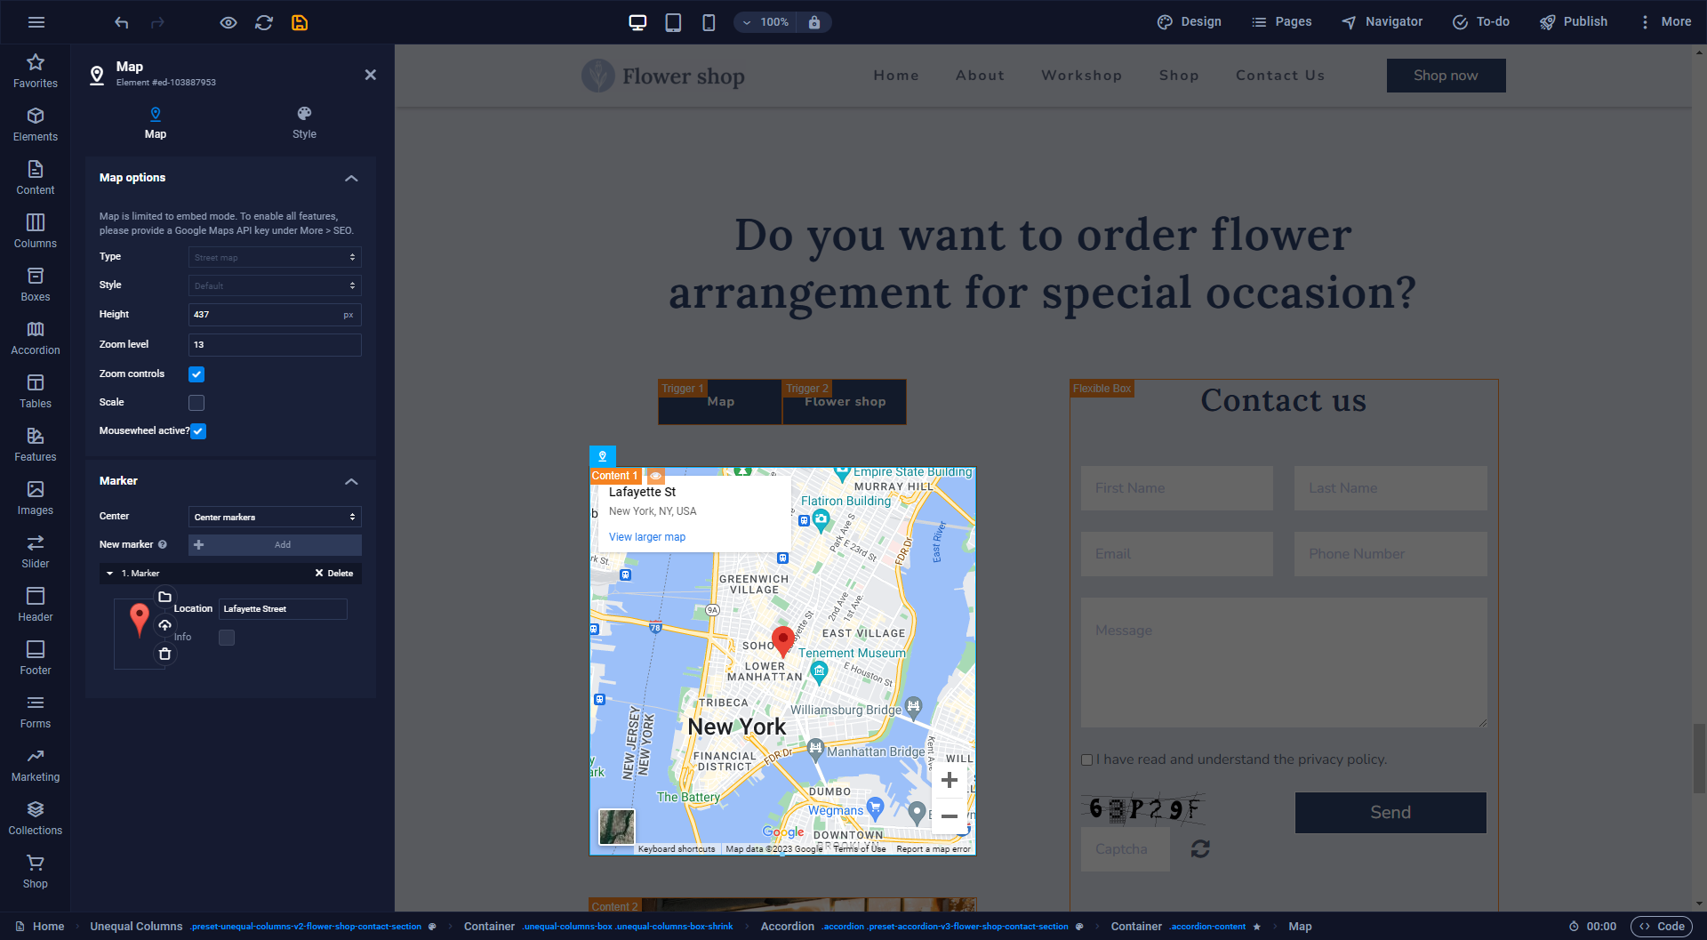Select the Map tab
Image resolution: width=1707 pixels, height=940 pixels.
156,123
